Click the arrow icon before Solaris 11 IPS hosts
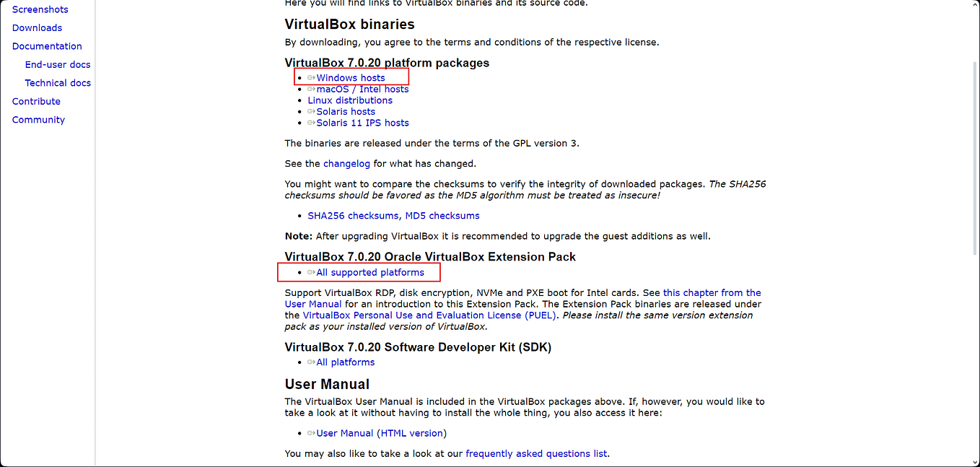This screenshot has width=980, height=467. pyautogui.click(x=311, y=123)
